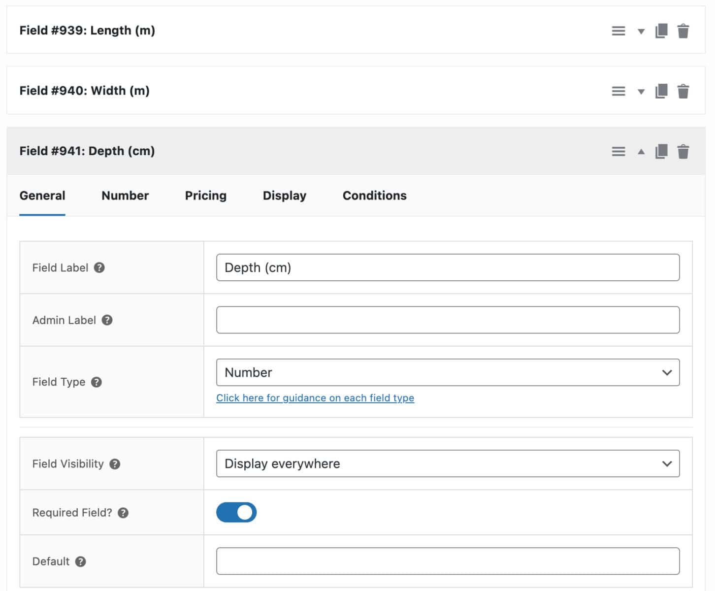Screen dimensions: 715x591
Task: Delete Field #940 Width using trash icon
Action: [x=683, y=91]
